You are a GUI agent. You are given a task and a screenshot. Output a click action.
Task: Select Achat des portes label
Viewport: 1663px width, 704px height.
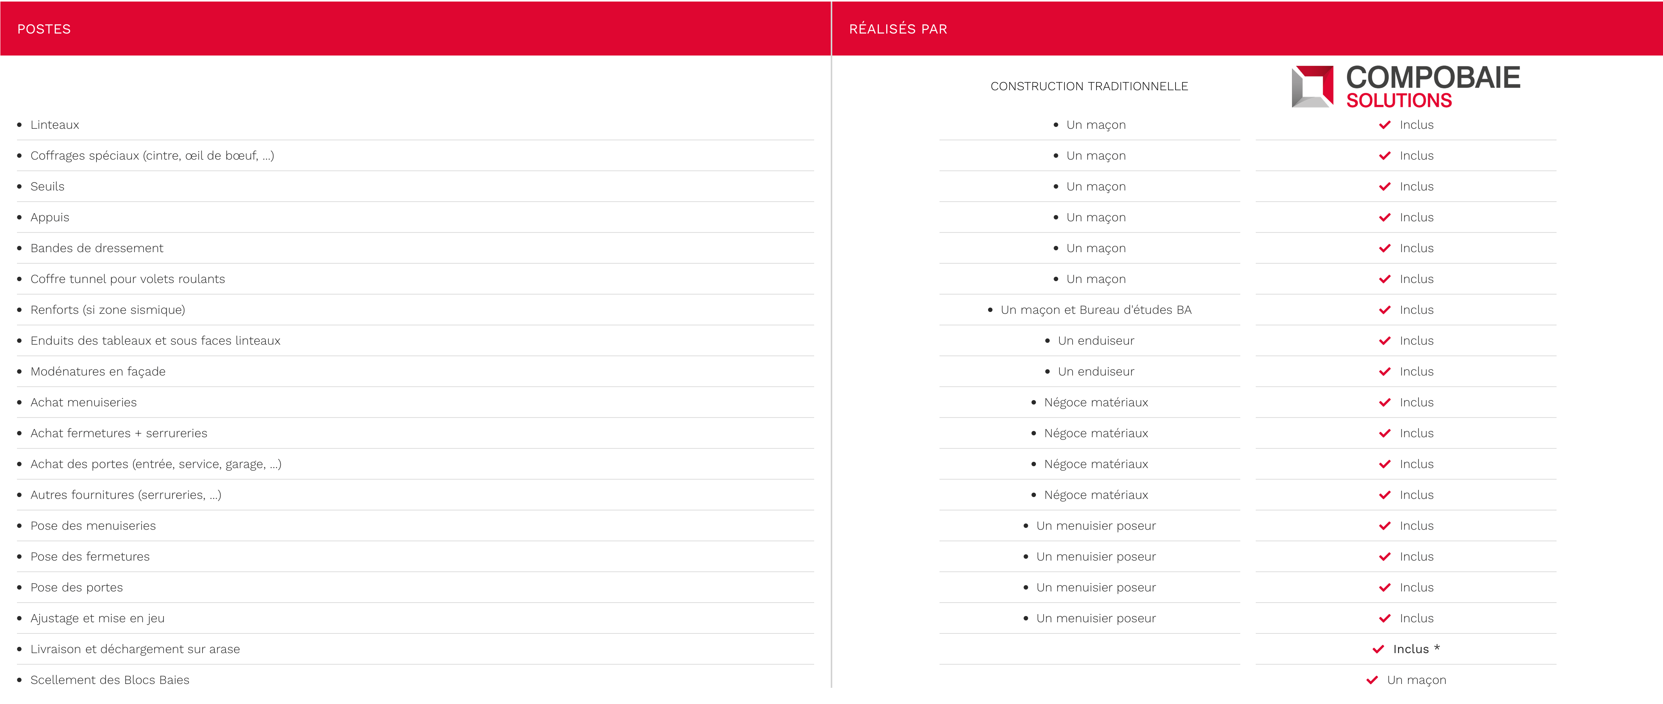click(x=156, y=465)
